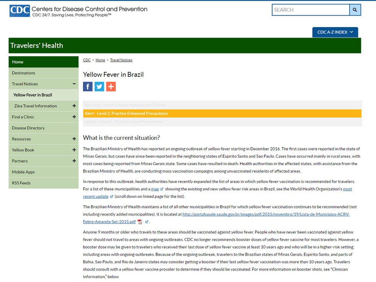
Task: Click the external link icon next to 'map'
Action: [161, 189]
